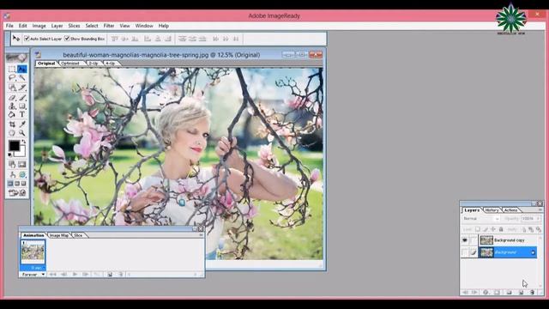Switch to the 2-Up view tab
549x309 pixels.
pyautogui.click(x=94, y=64)
